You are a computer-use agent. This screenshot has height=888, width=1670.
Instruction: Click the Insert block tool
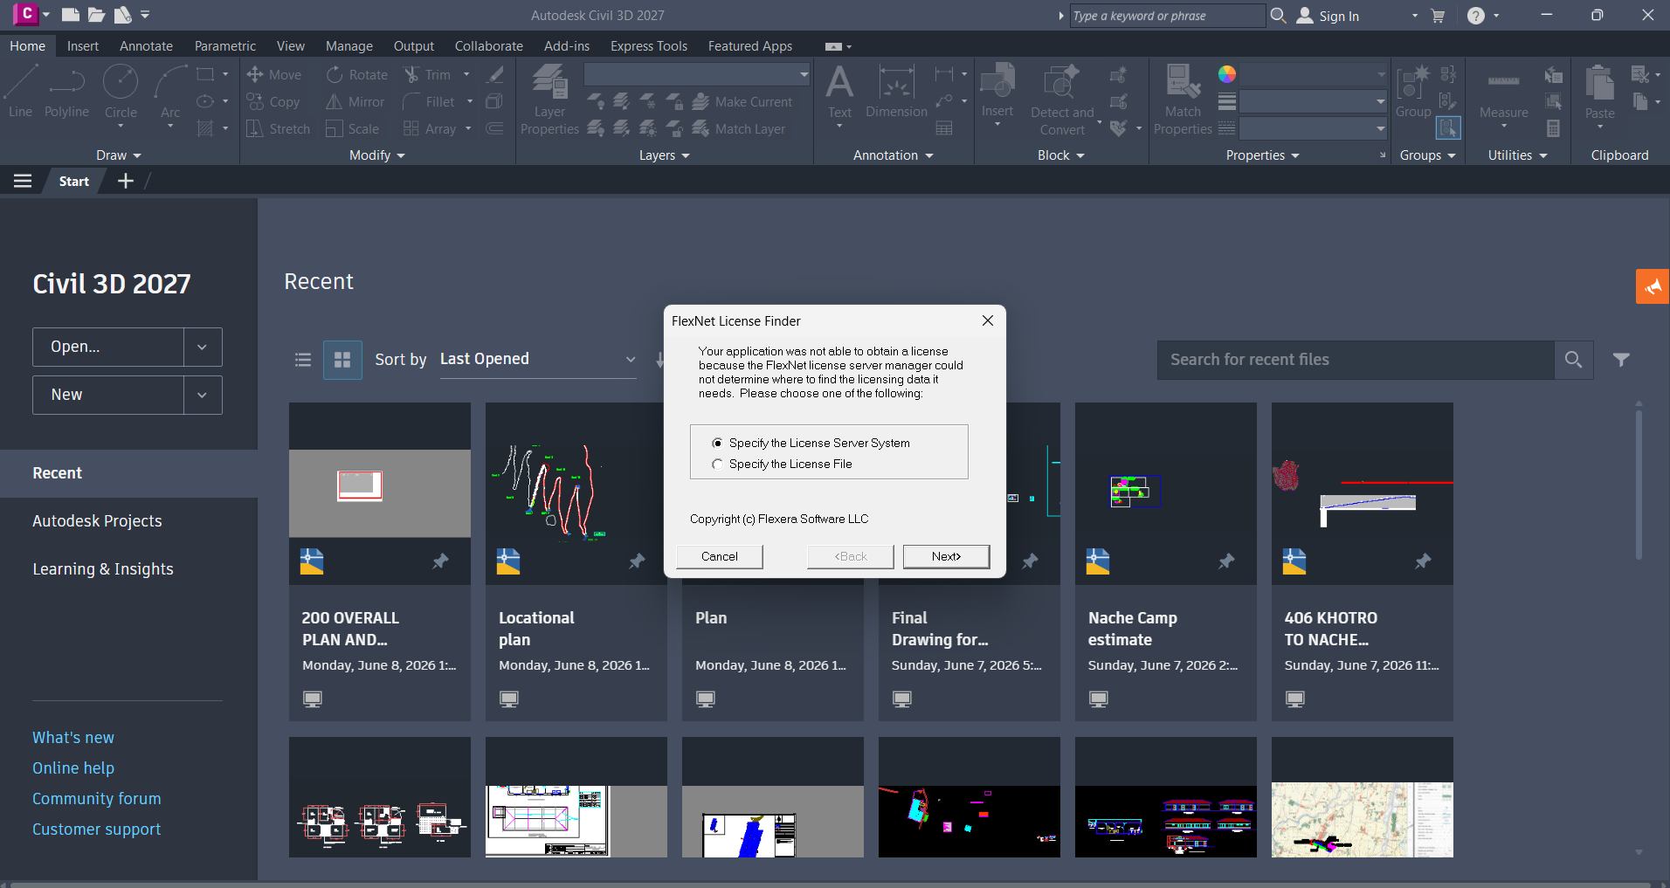(x=997, y=92)
